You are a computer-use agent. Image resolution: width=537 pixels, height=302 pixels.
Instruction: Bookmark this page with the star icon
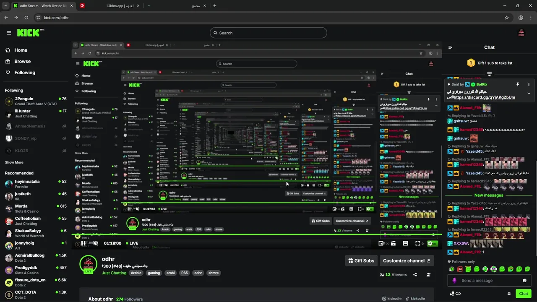507,18
